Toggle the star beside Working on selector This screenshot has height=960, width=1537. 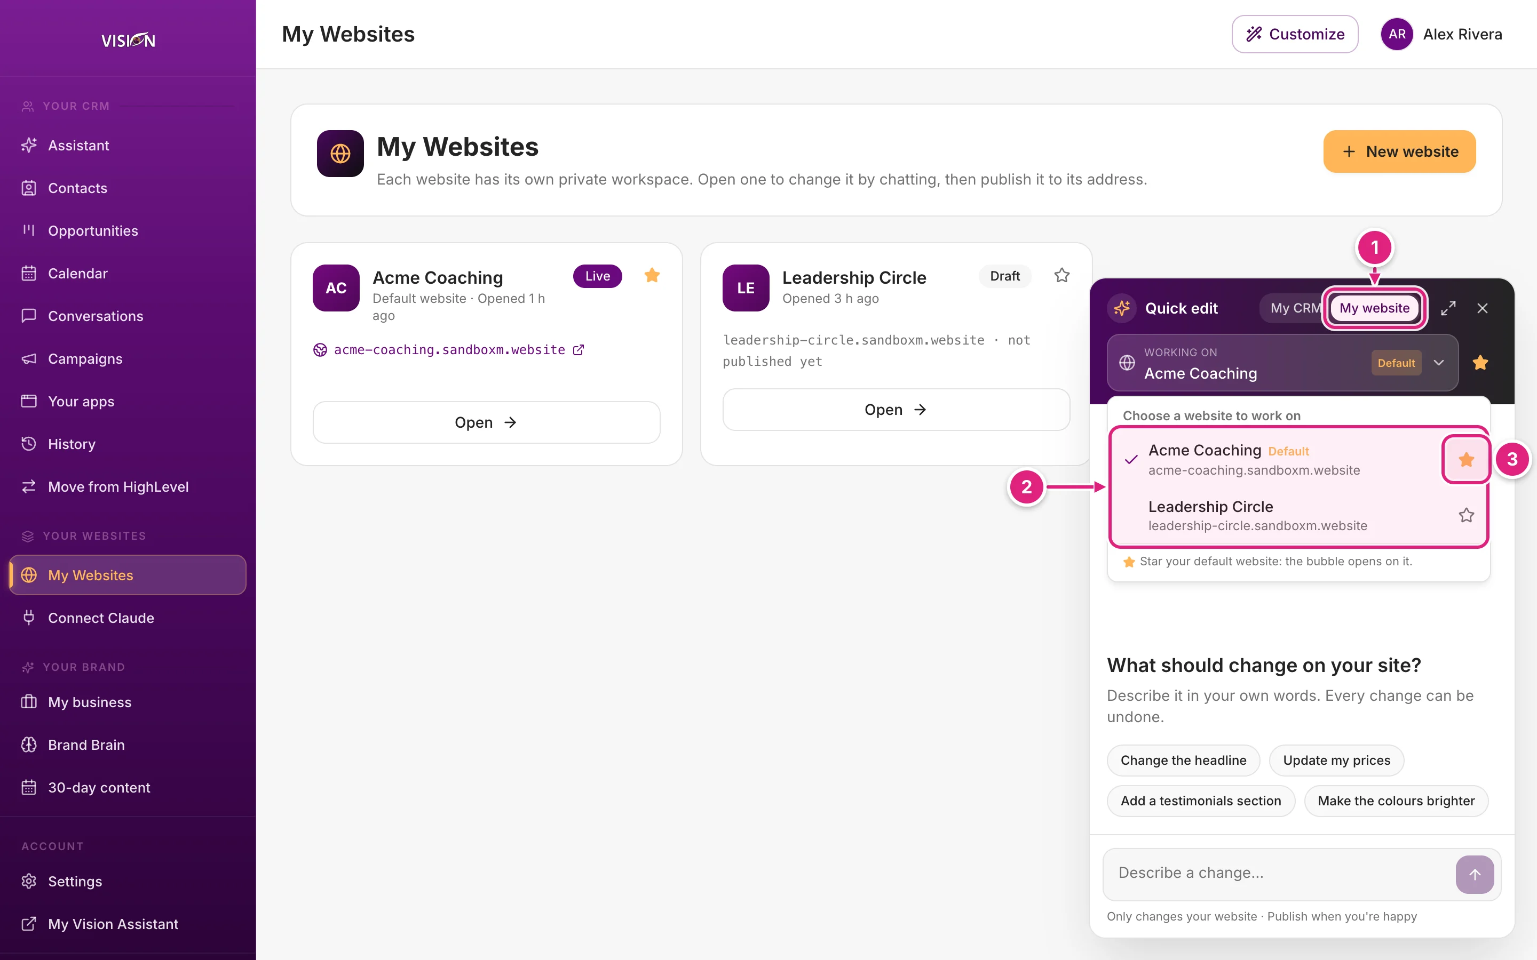tap(1480, 363)
